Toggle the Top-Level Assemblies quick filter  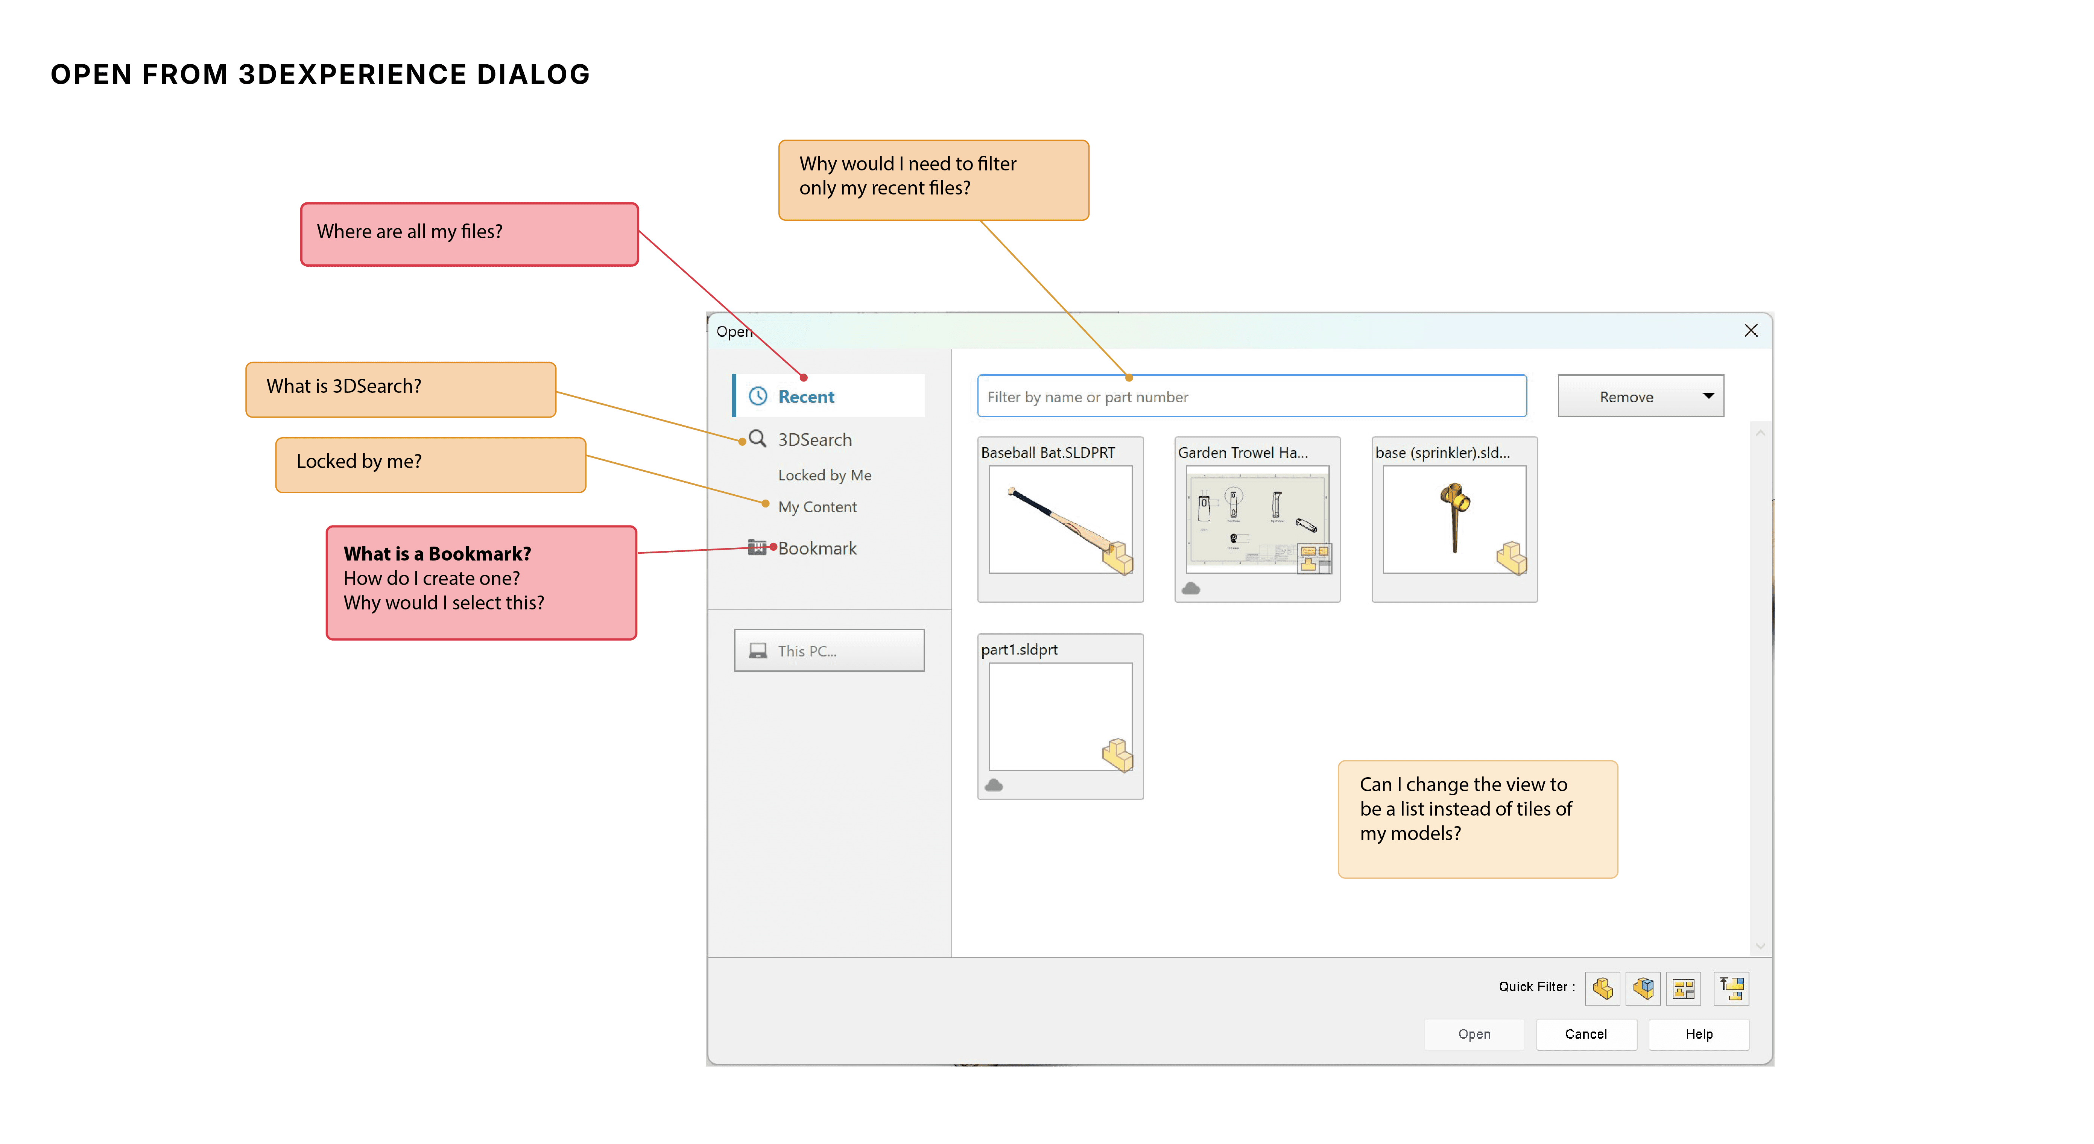tap(1731, 989)
